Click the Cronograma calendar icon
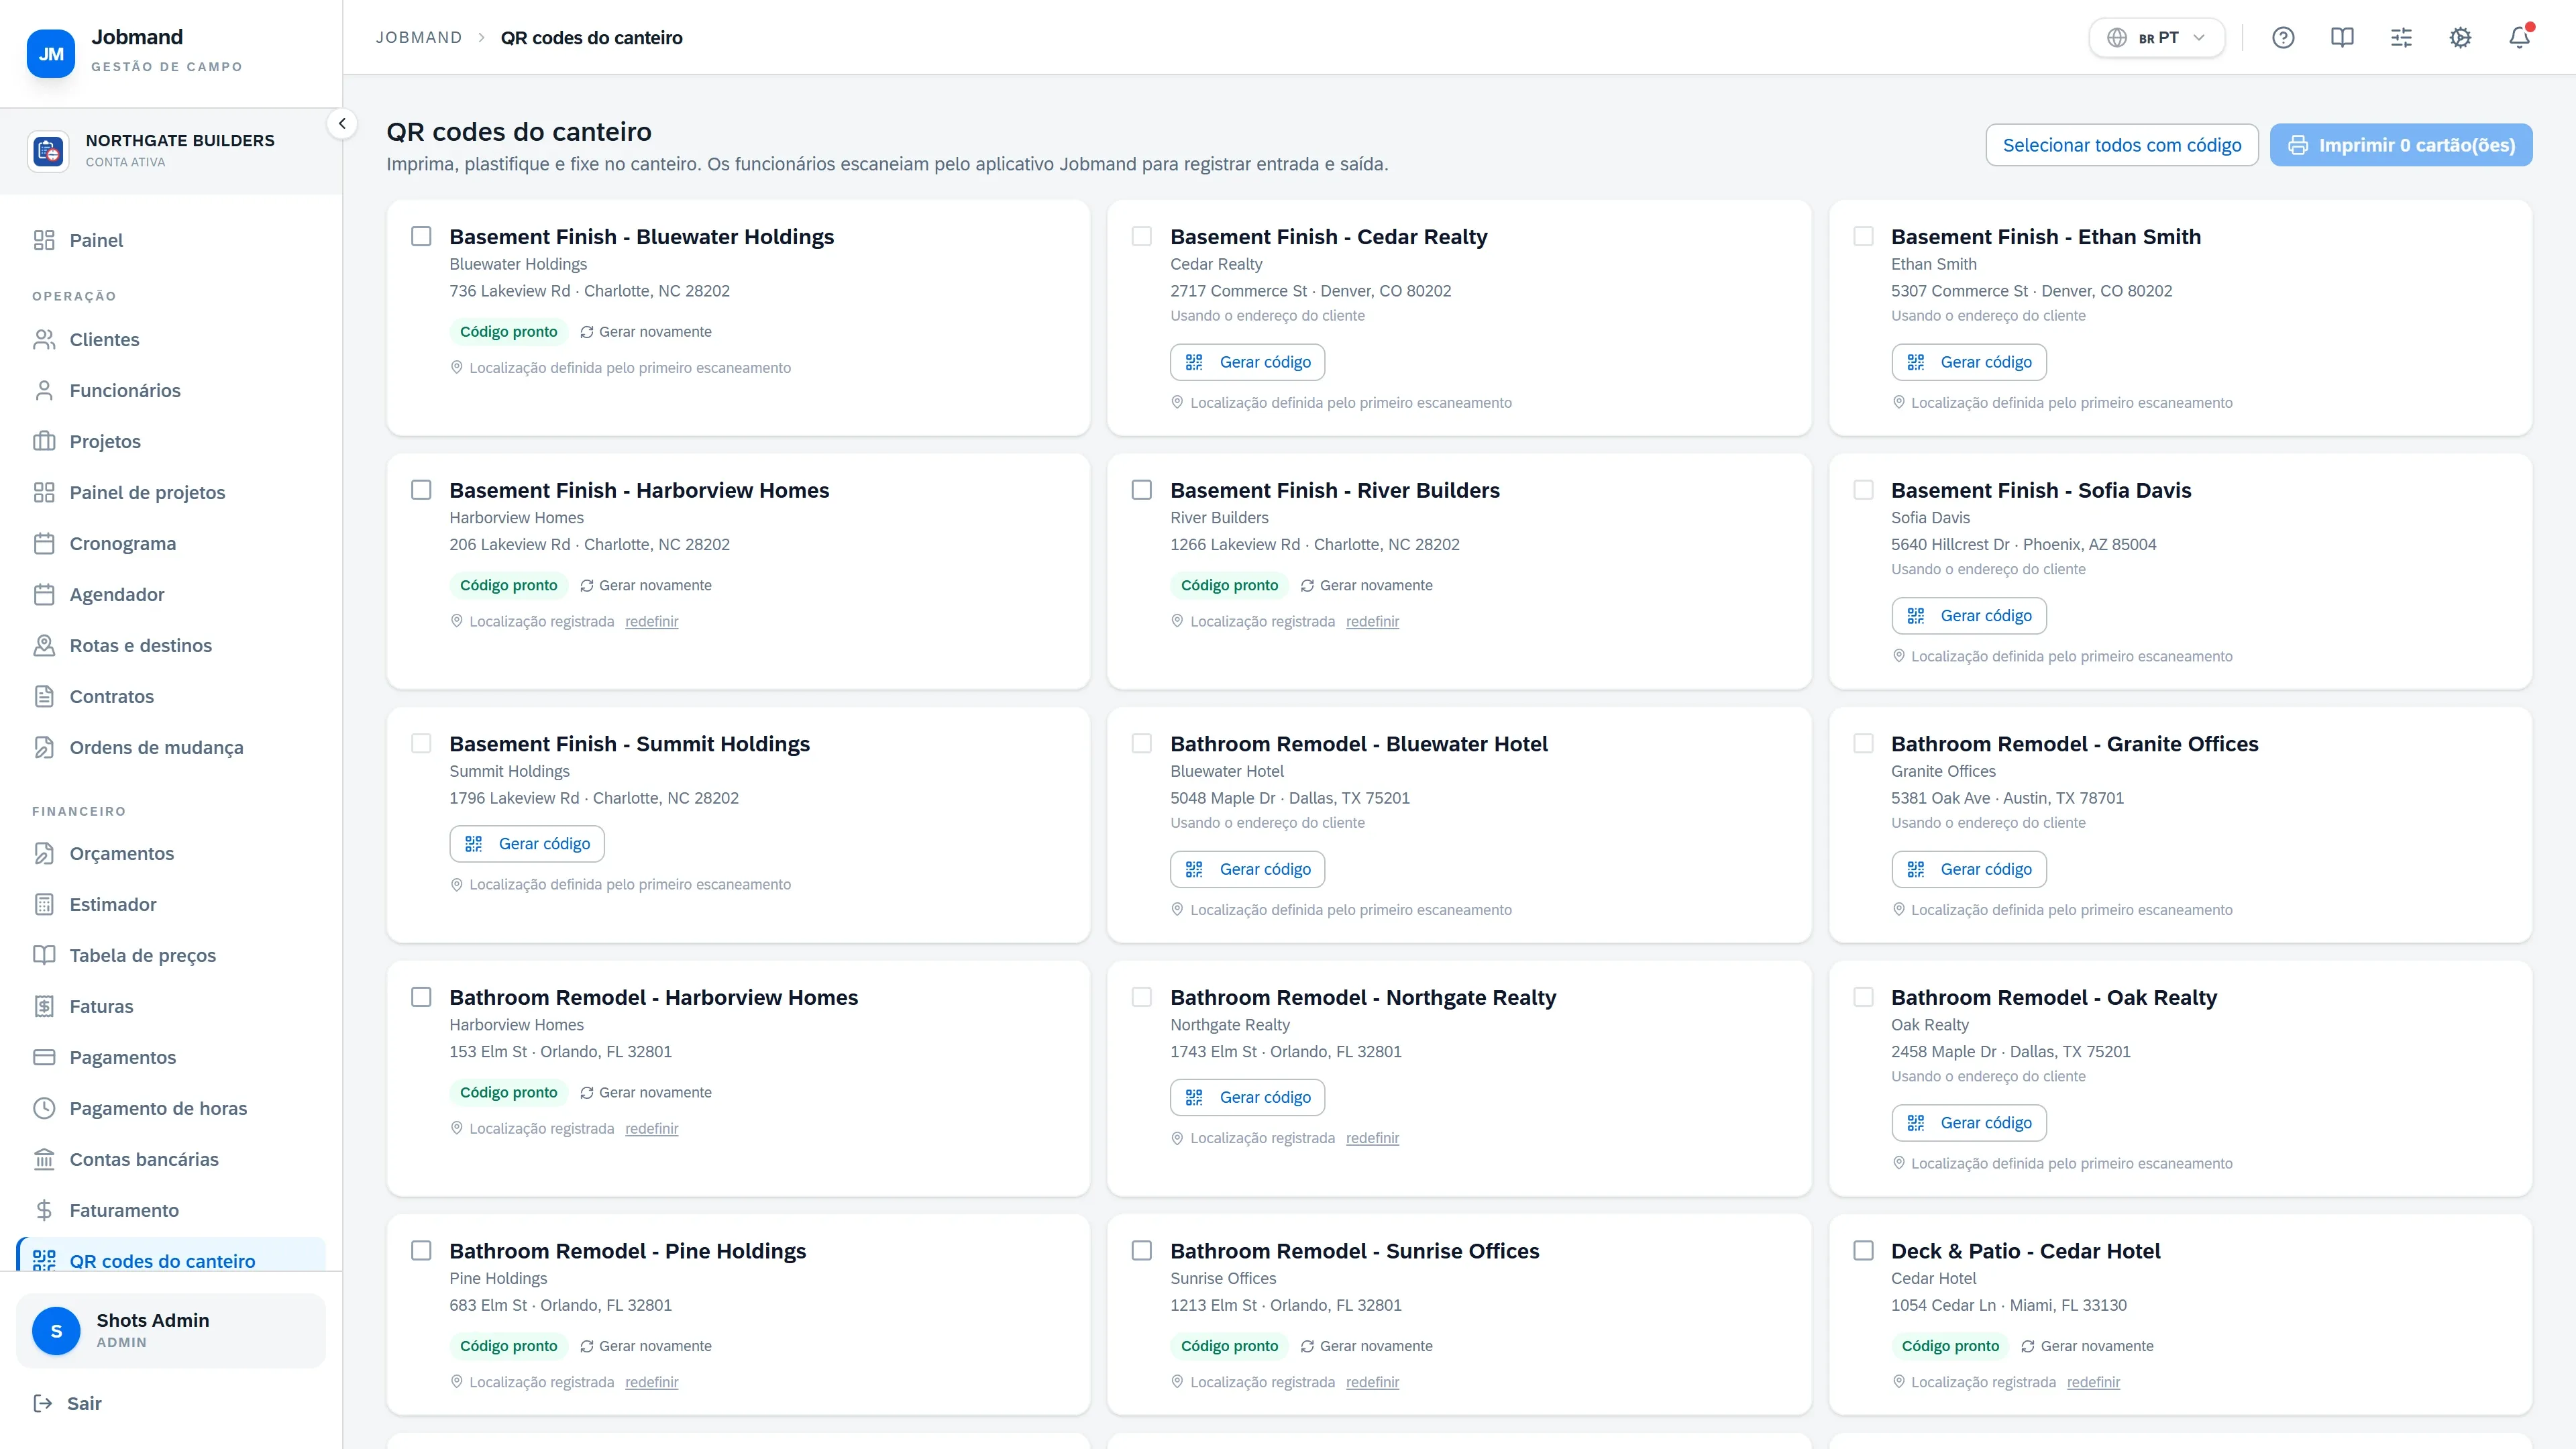Viewport: 2576px width, 1449px height. click(x=44, y=544)
